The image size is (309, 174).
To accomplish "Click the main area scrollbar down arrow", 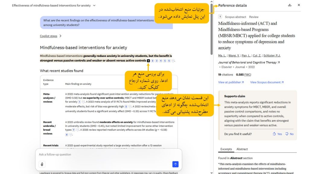I will [212, 173].
